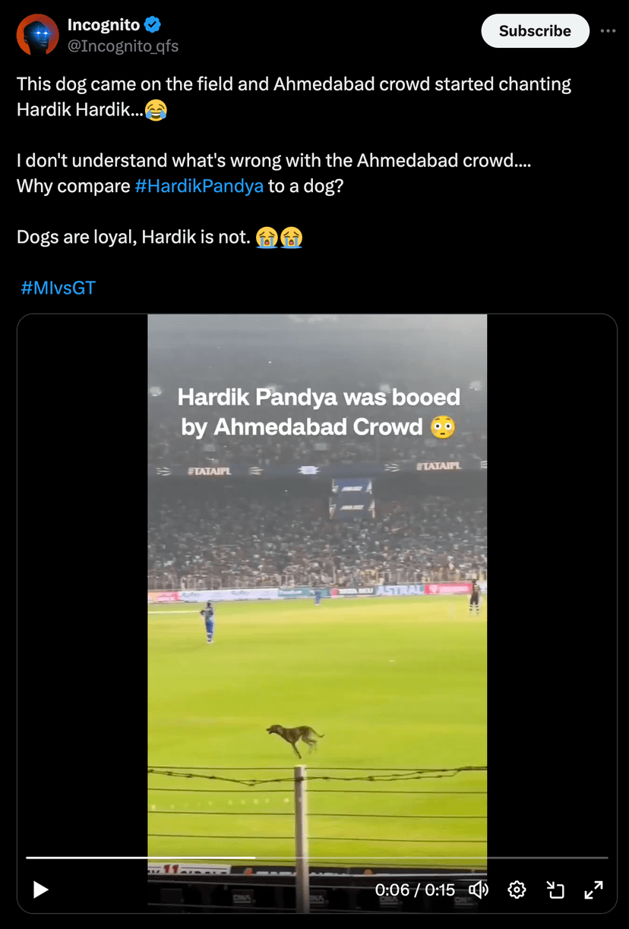
Task: Open the three-dot more options menu
Action: (608, 31)
